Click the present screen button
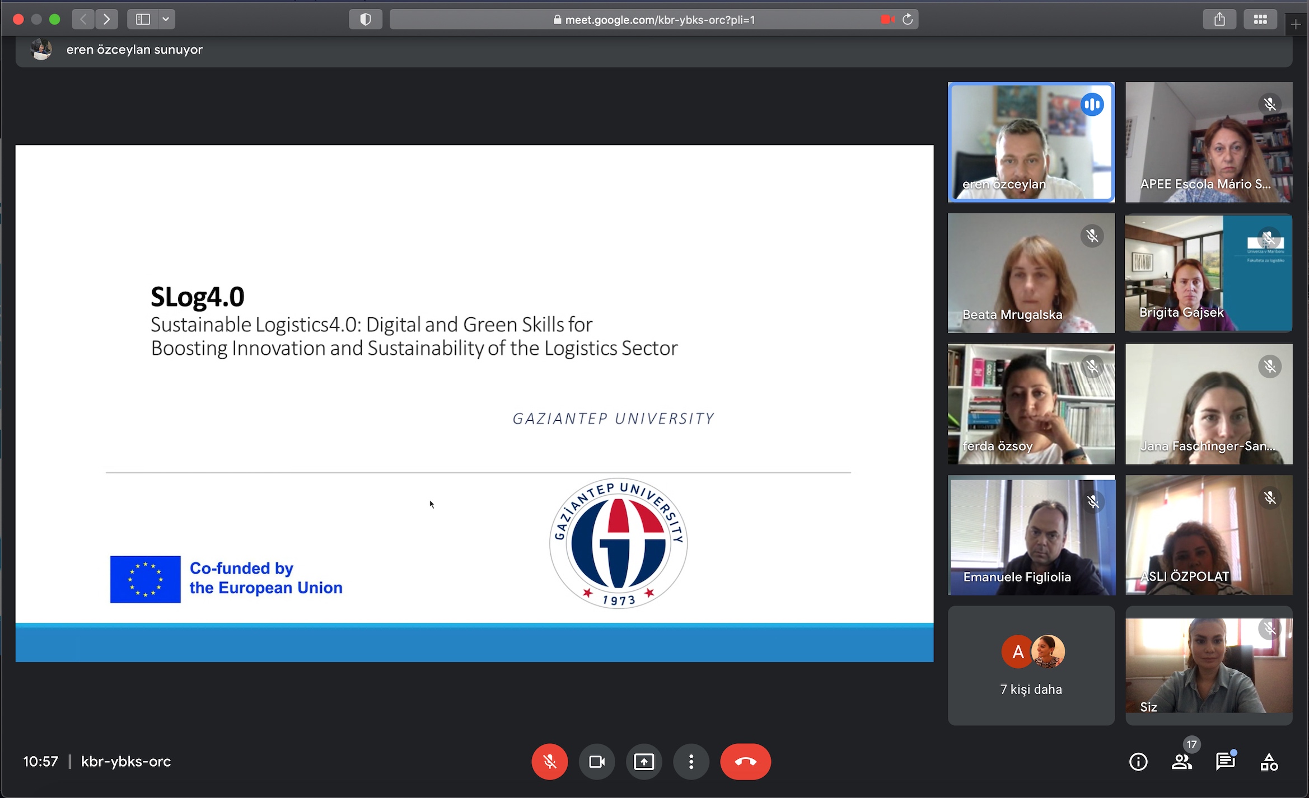This screenshot has height=798, width=1309. (644, 762)
